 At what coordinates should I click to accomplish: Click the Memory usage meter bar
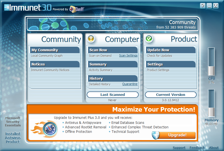coord(211,103)
